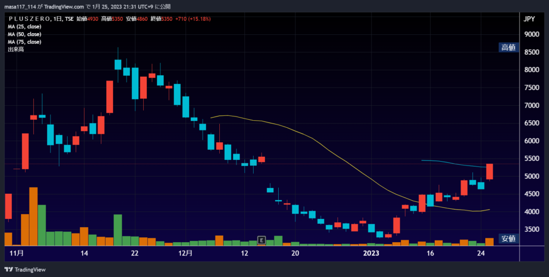Click the 6000 price axis label
This screenshot has width=549, height=277.
click(x=532, y=141)
